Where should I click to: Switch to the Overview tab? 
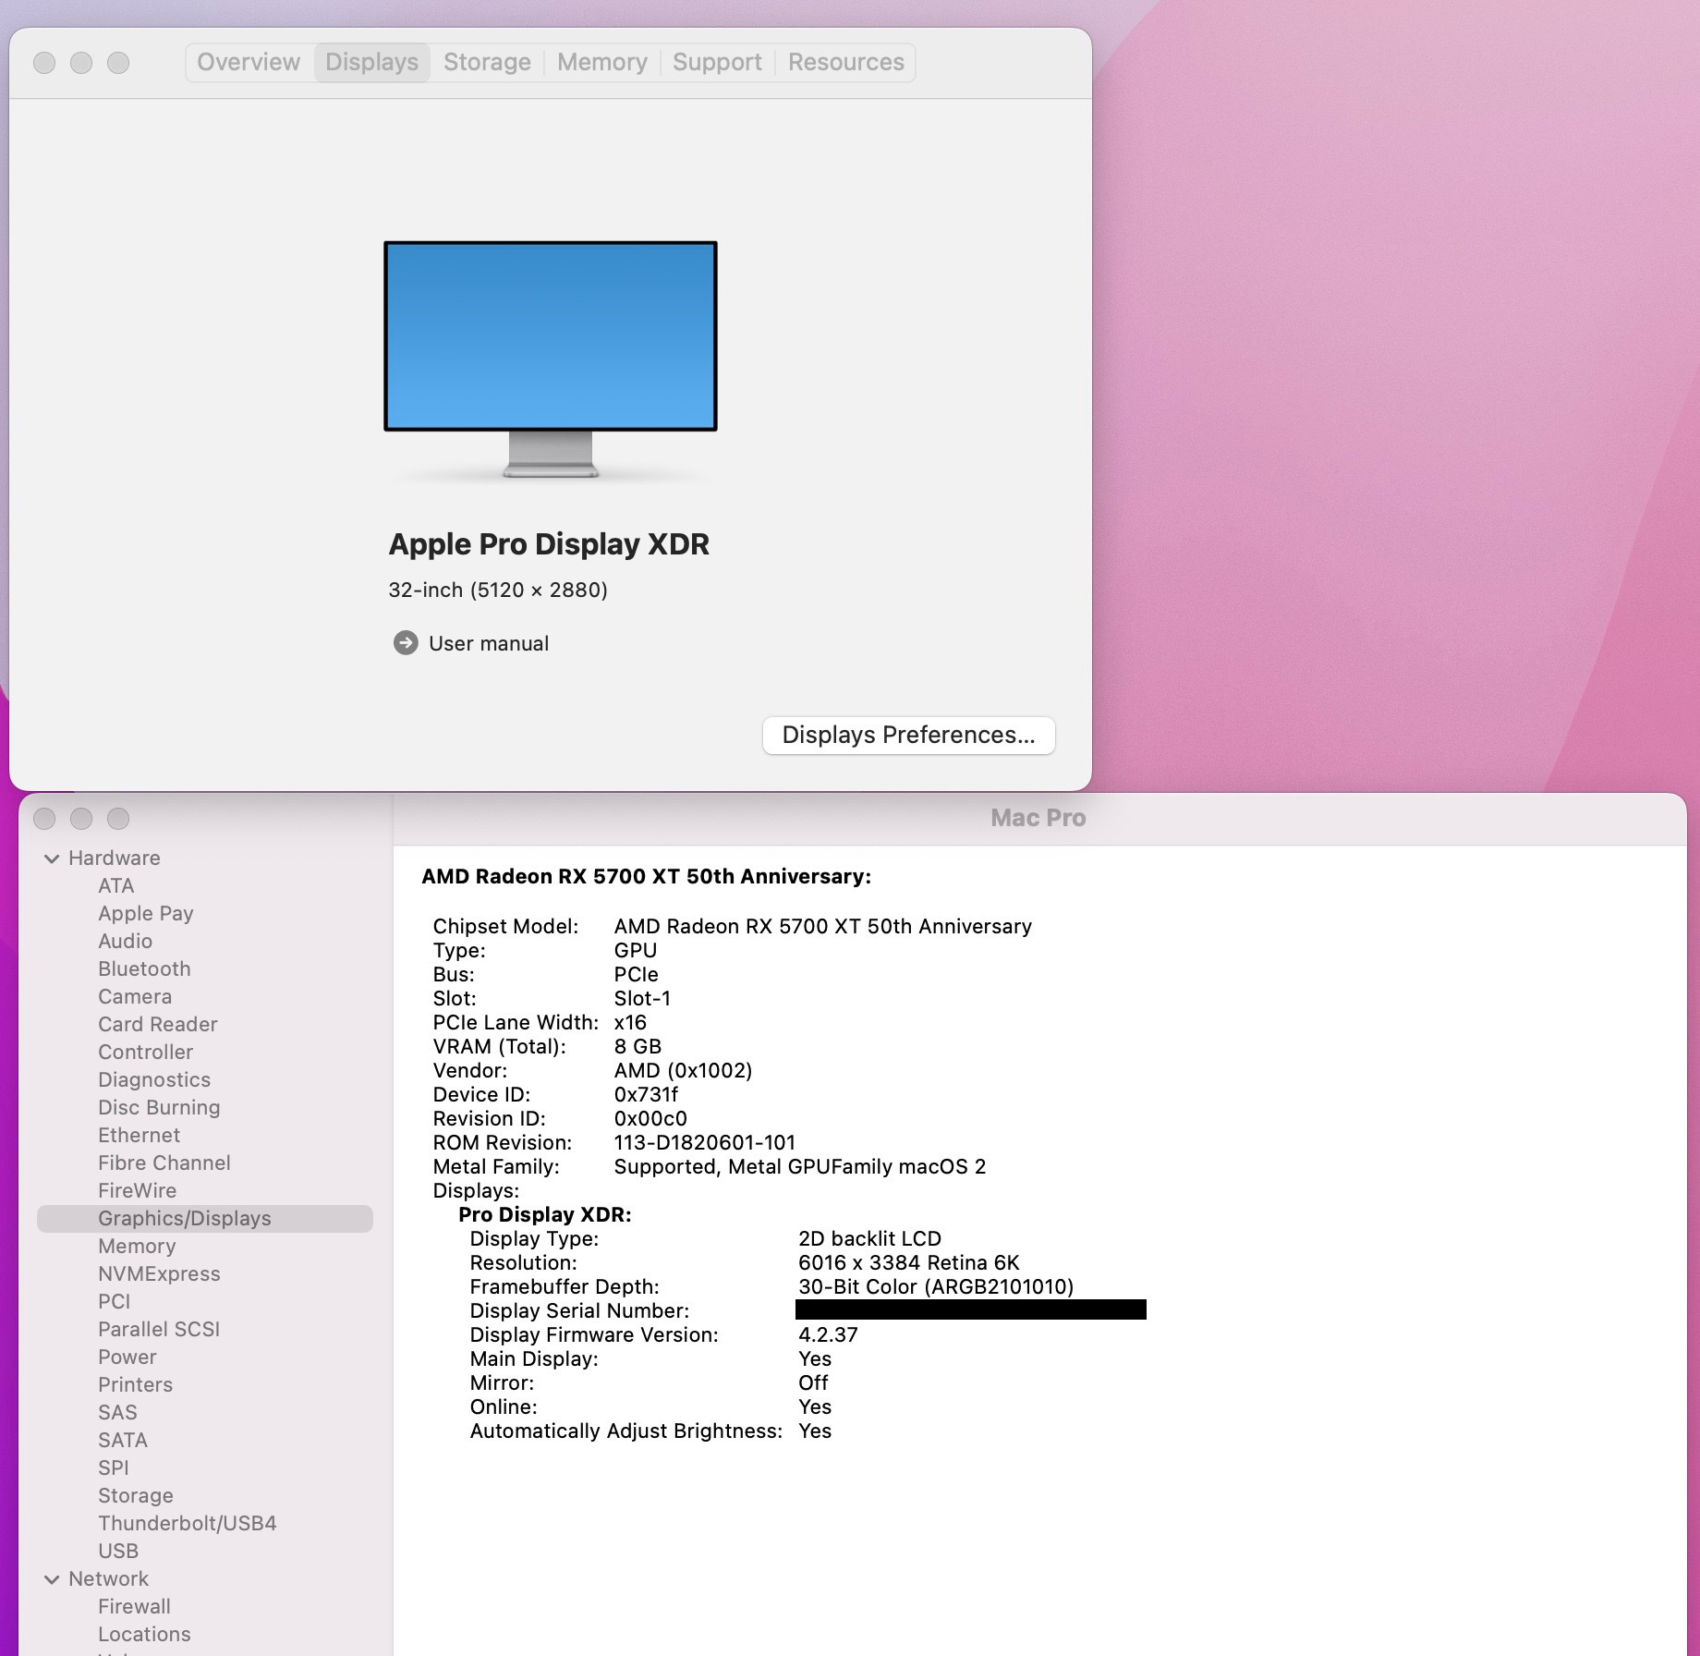[249, 62]
